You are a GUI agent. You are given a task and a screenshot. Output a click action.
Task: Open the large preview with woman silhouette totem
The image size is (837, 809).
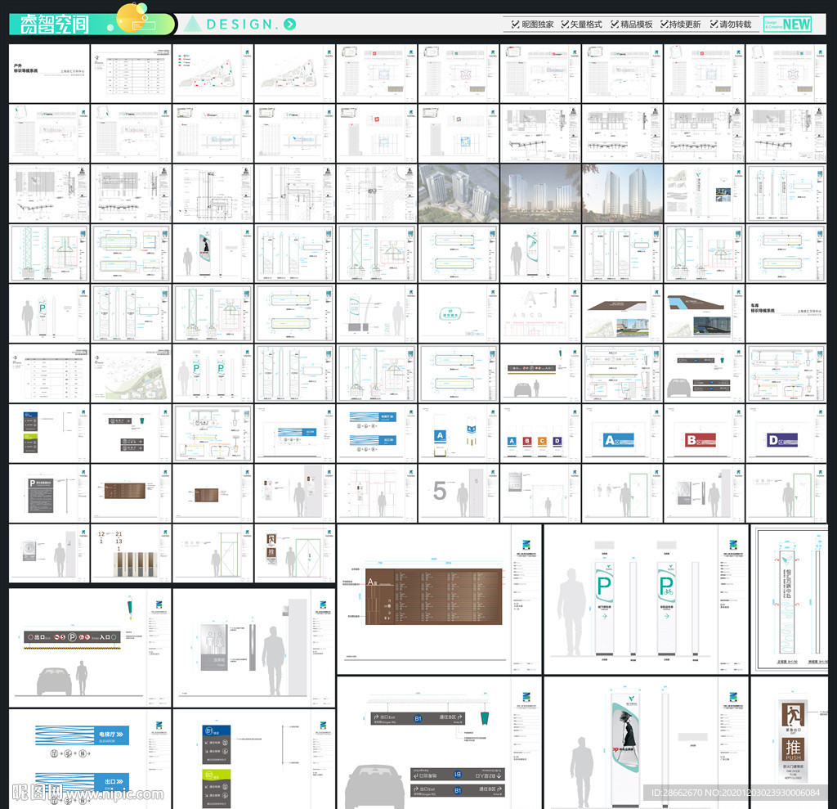[x=646, y=743]
